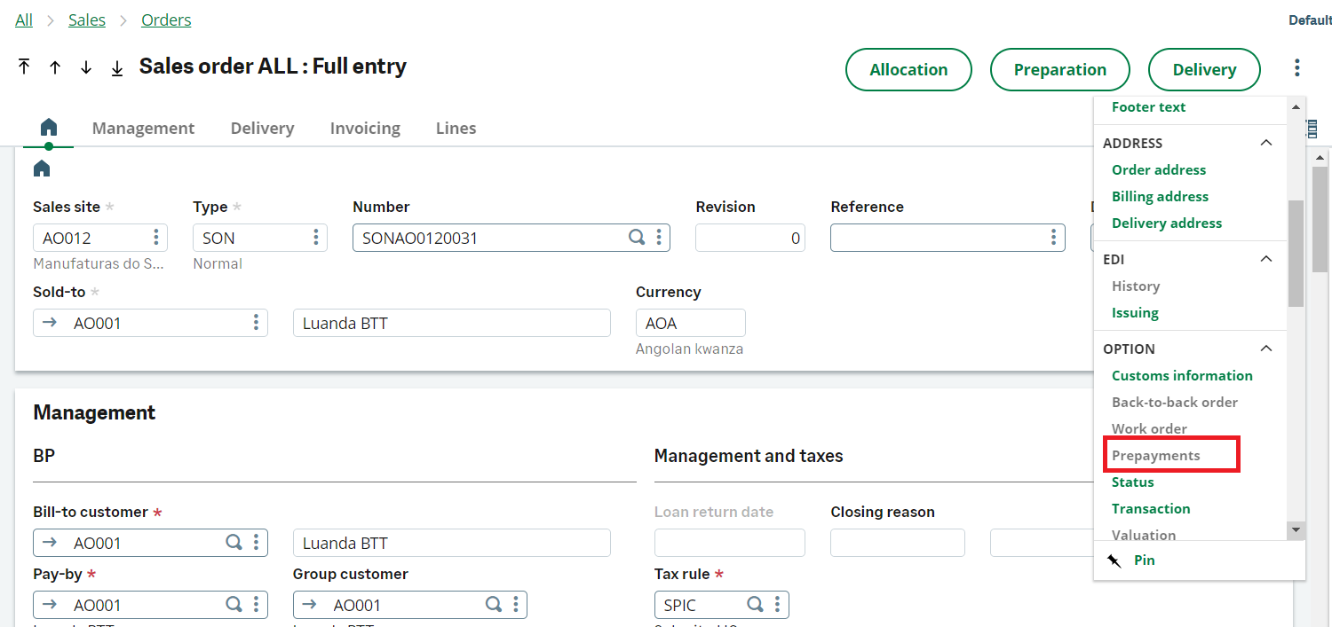Switch to the Delivery tab
Viewport: 1332px width, 627px height.
point(262,129)
